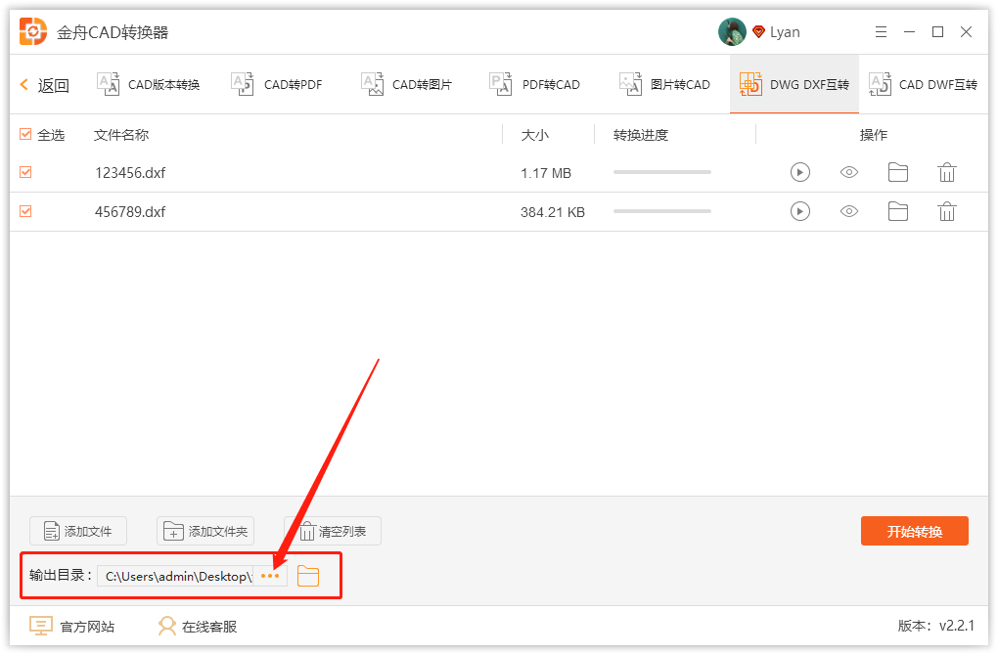Open the output directory folder icon
998x655 pixels.
click(308, 576)
